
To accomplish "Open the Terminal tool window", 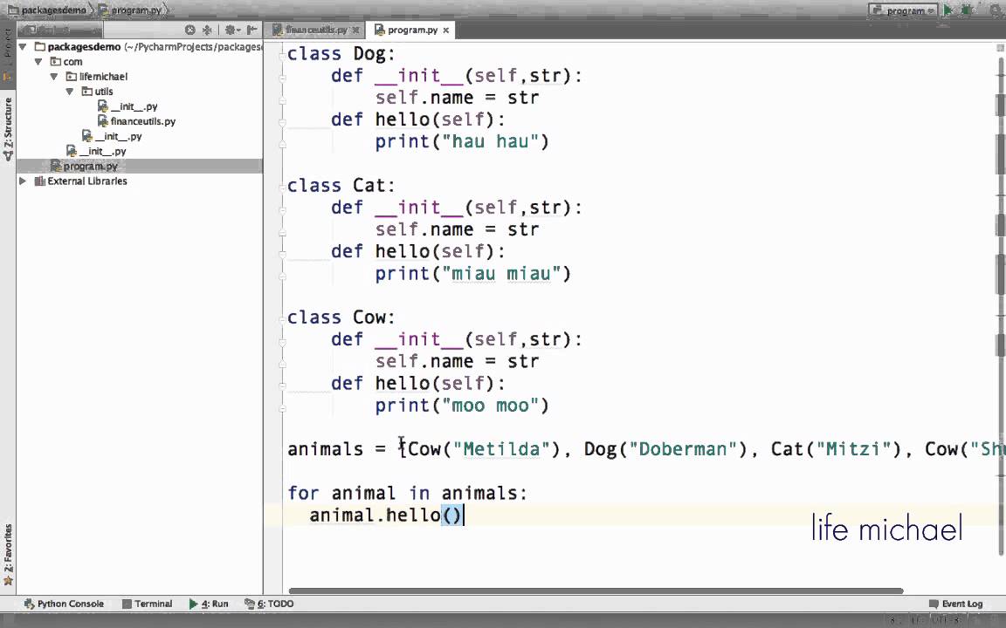I will pos(147,604).
